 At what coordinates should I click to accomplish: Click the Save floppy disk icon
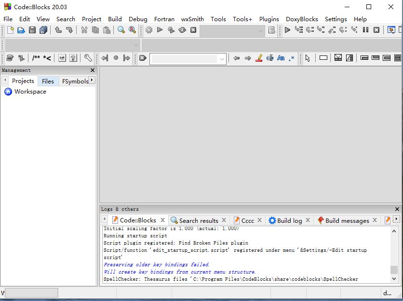(32, 30)
